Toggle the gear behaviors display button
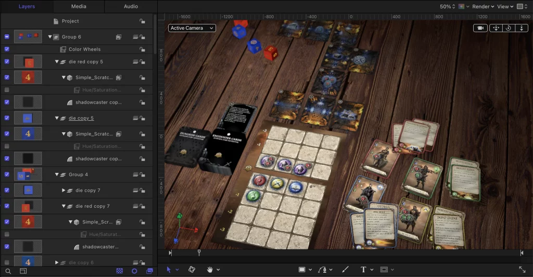Image resolution: width=533 pixels, height=277 pixels. tap(134, 271)
